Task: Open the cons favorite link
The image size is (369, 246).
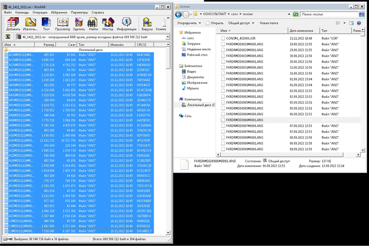Action: click(190, 38)
